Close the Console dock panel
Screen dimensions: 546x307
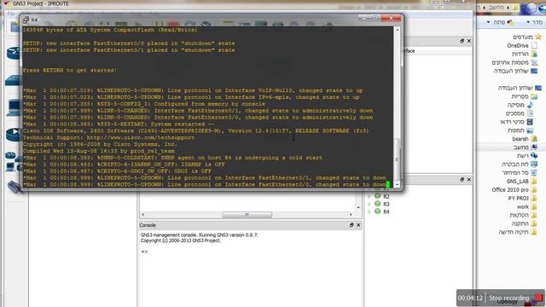pyautogui.click(x=358, y=225)
